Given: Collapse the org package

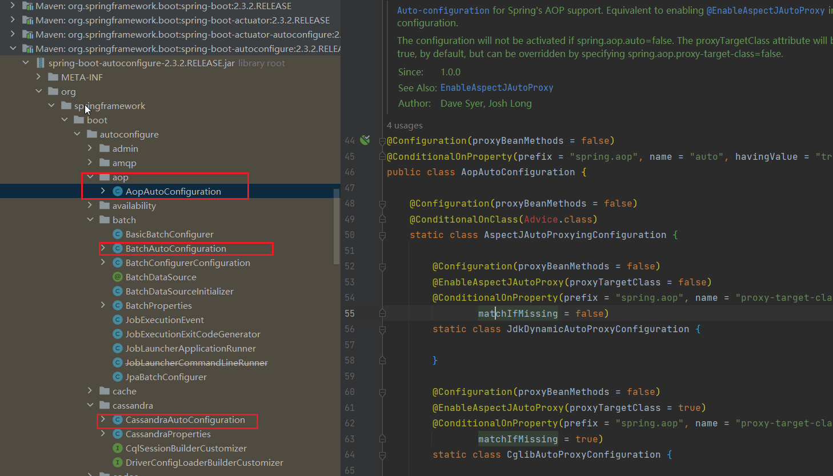Looking at the screenshot, I should (38, 91).
